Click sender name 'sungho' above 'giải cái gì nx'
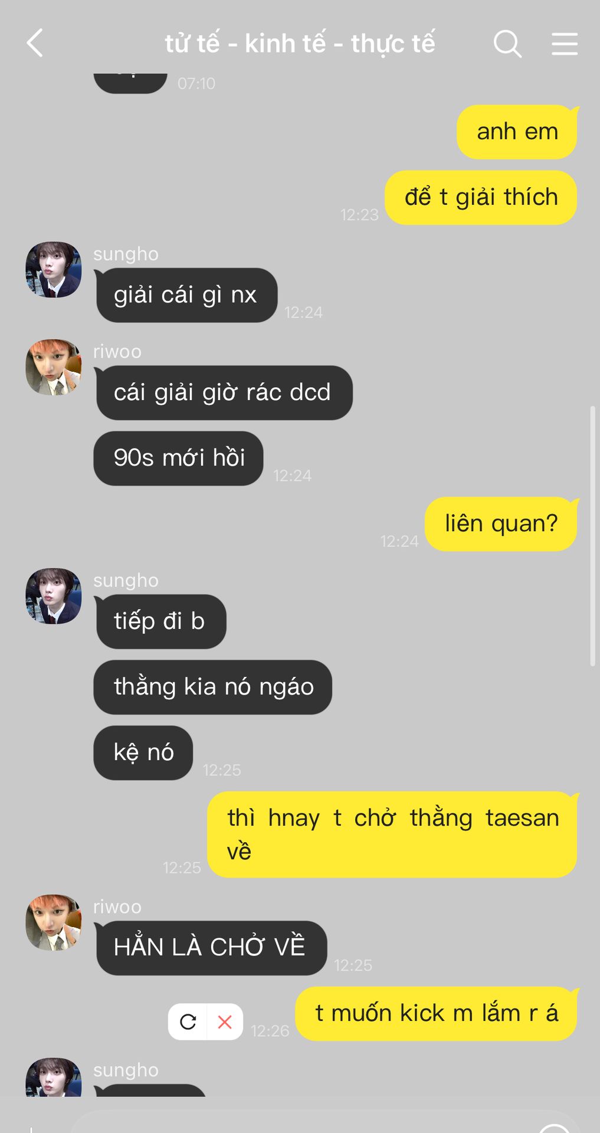Image resolution: width=600 pixels, height=1133 pixels. (x=126, y=254)
